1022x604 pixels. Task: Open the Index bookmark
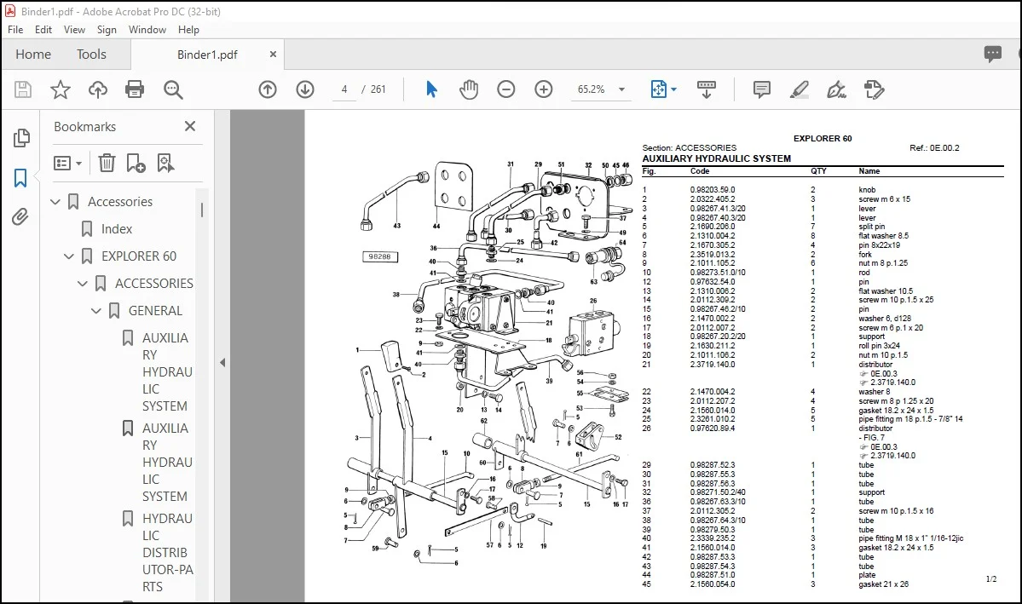point(117,228)
